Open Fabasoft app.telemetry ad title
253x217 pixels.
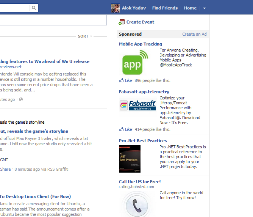(x=144, y=92)
